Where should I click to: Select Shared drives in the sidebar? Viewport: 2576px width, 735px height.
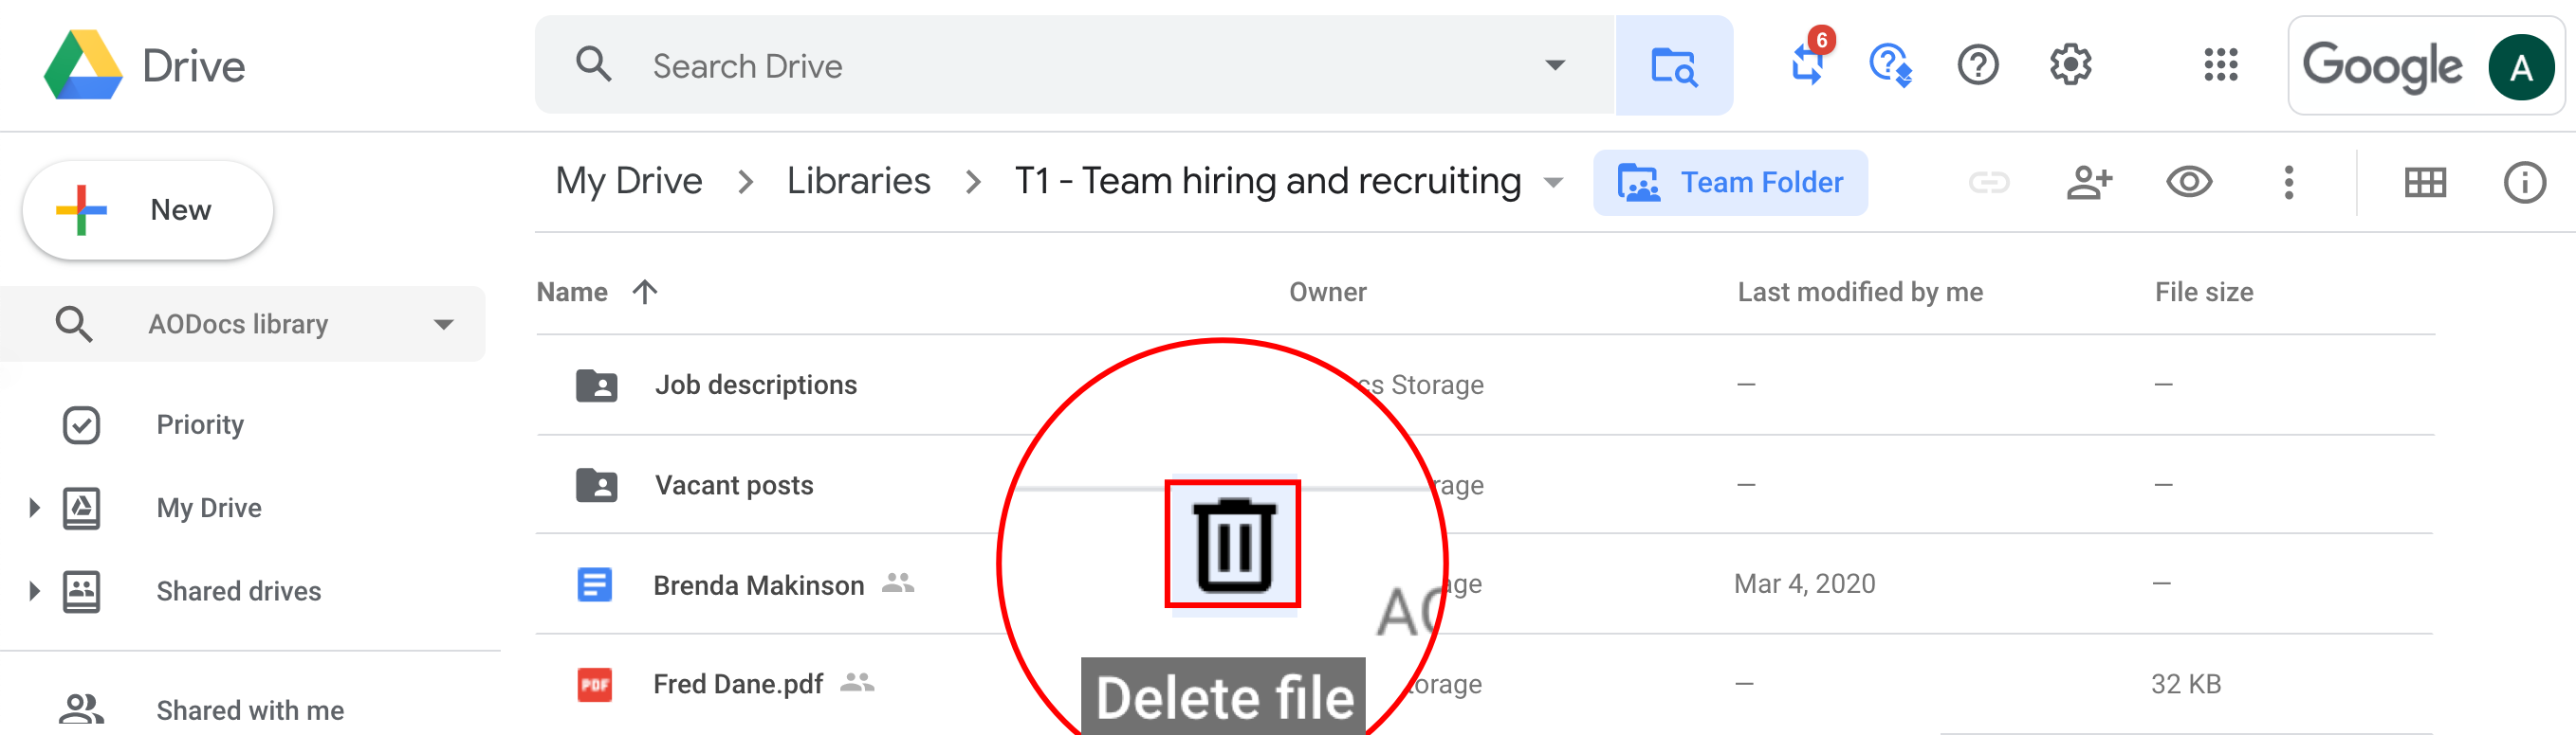click(x=239, y=591)
